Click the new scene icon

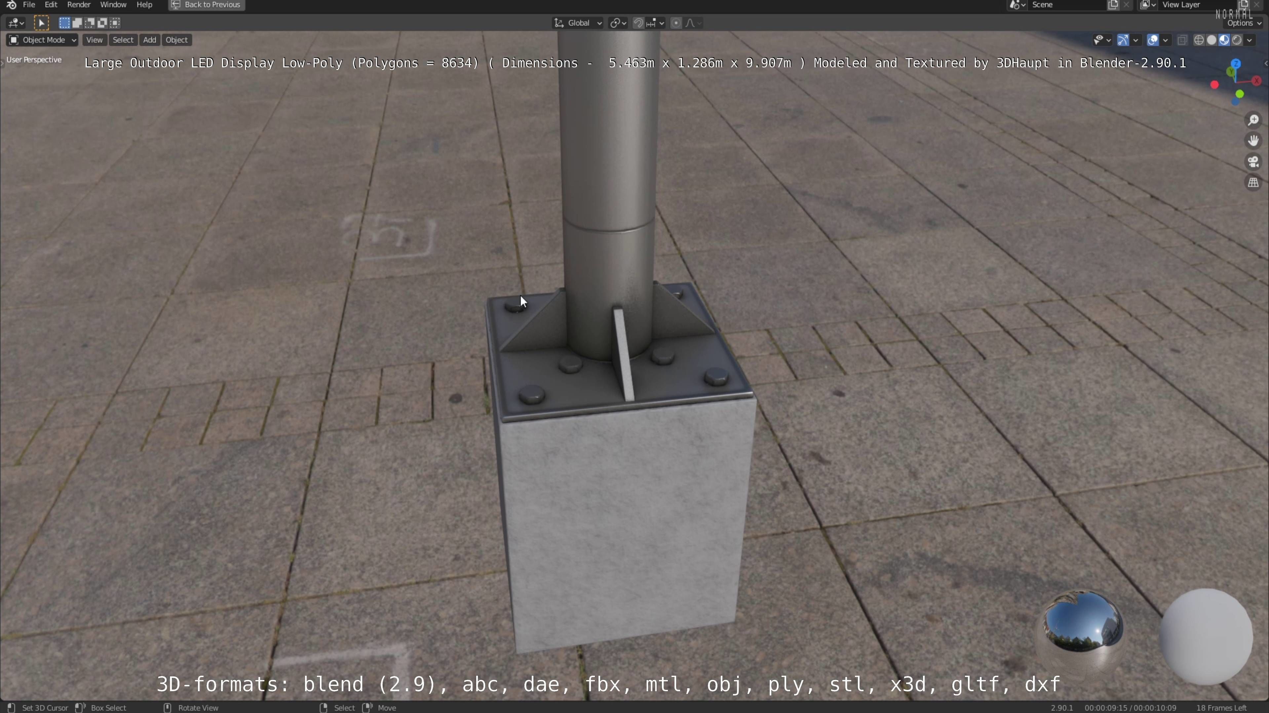click(1113, 5)
